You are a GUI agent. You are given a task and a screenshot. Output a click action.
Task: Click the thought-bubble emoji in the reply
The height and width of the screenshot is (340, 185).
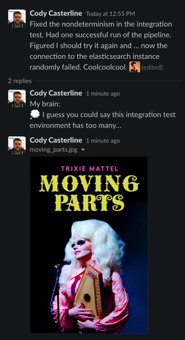coord(35,114)
